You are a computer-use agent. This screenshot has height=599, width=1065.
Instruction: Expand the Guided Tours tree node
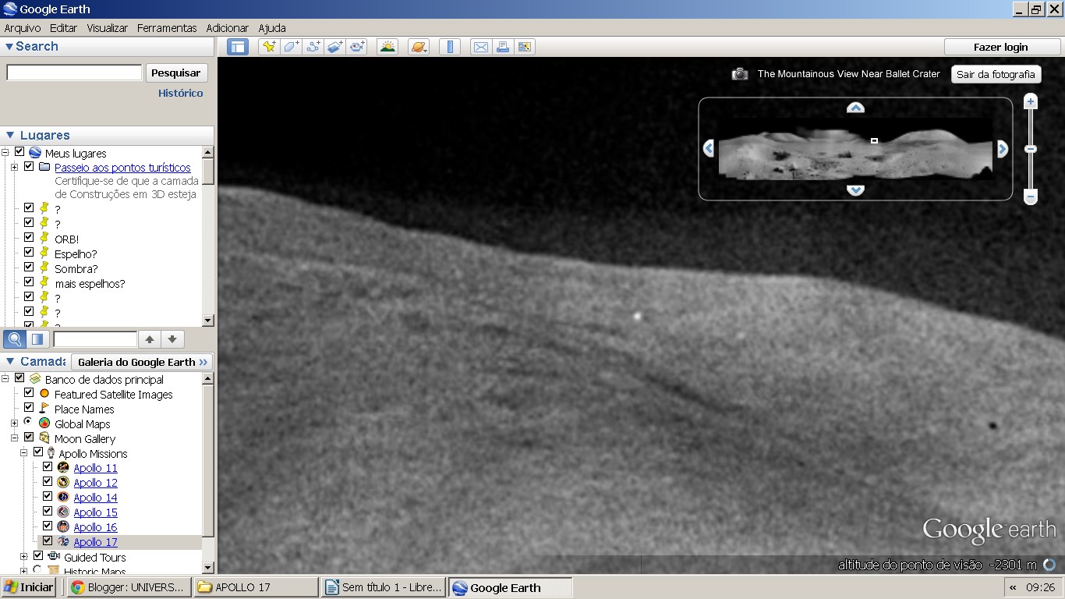coord(24,556)
